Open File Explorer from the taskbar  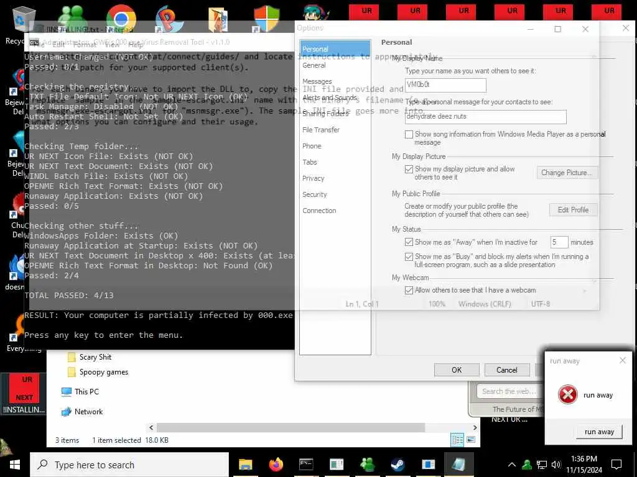(x=245, y=464)
